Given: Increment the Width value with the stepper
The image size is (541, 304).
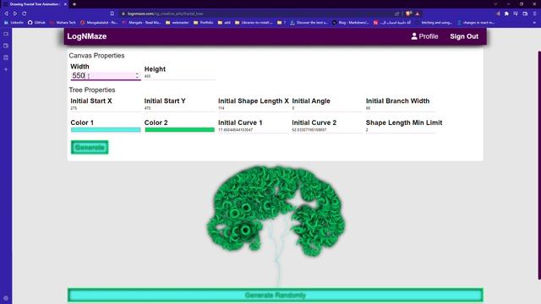Looking at the screenshot, I should tap(137, 73).
